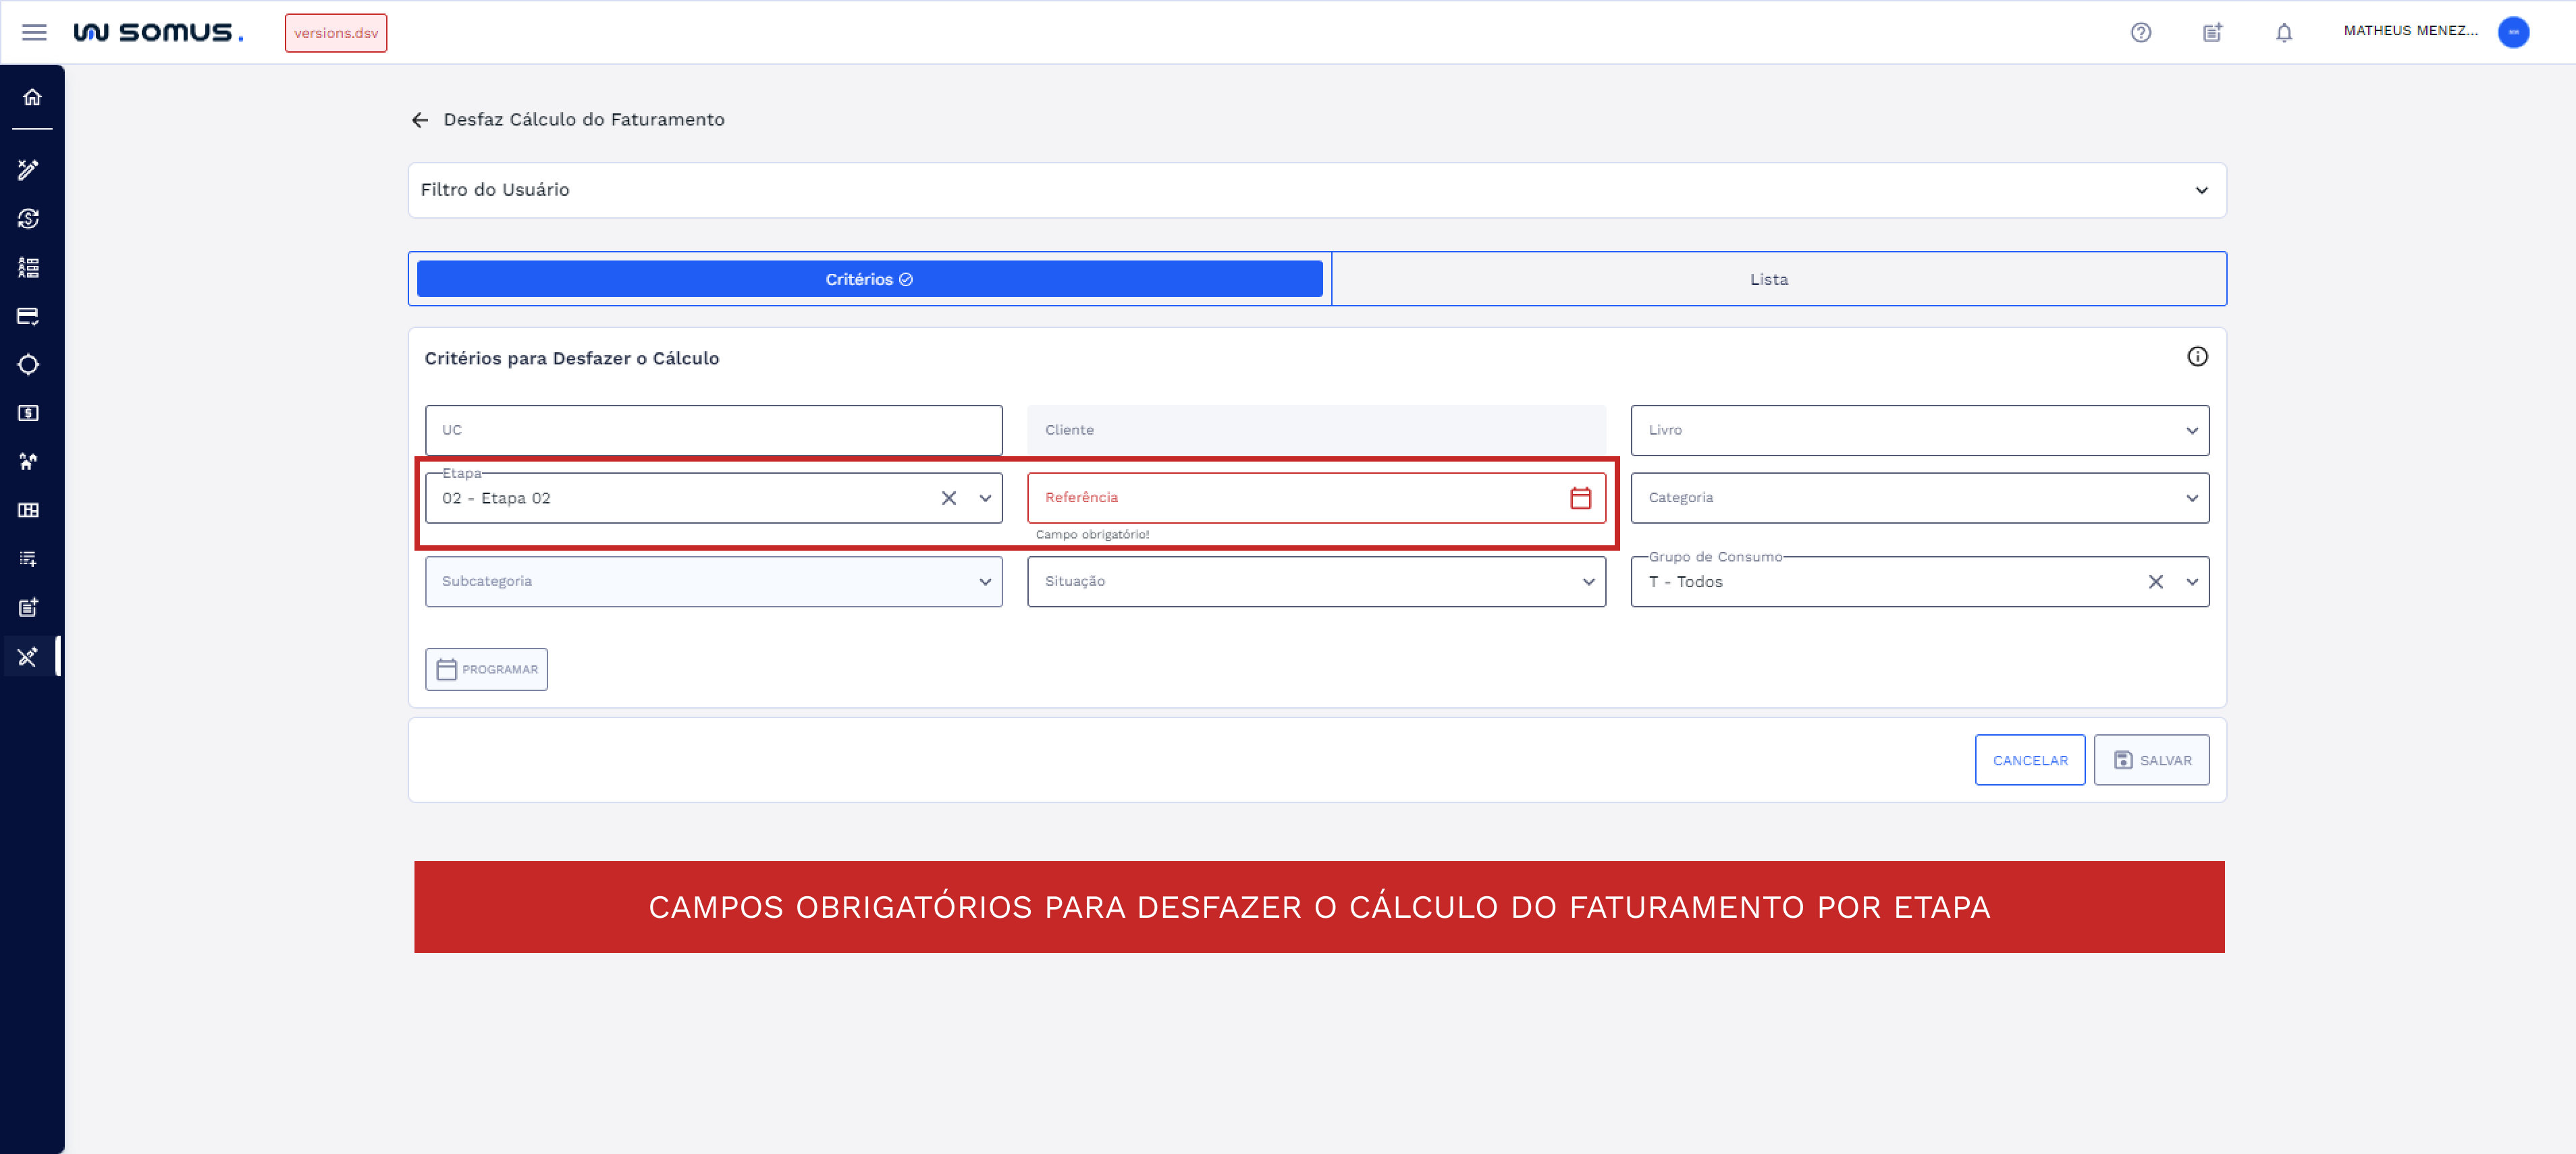The width and height of the screenshot is (2576, 1154).
Task: Select the highlighted crossed-tools icon in the sidebar
Action: coord(28,656)
